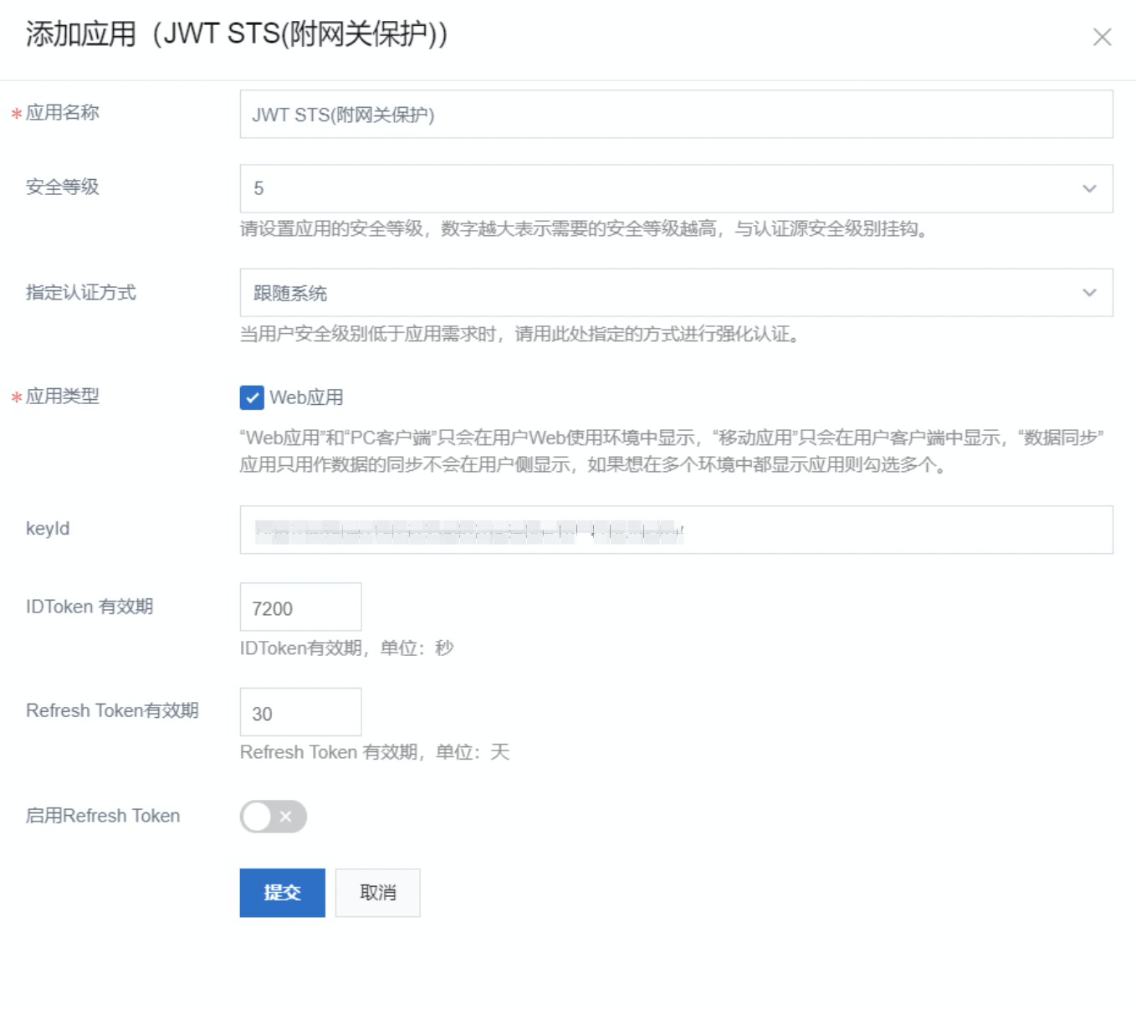The width and height of the screenshot is (1136, 1009).
Task: Click the 应用类型 required field label
Action: coord(62,397)
